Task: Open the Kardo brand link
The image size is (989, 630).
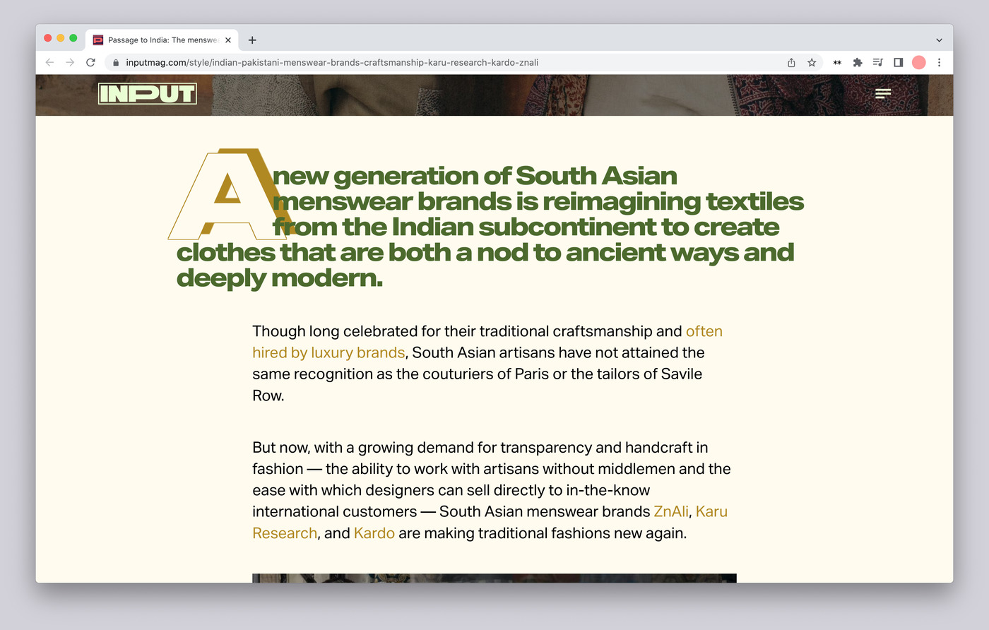Action: coord(374,533)
